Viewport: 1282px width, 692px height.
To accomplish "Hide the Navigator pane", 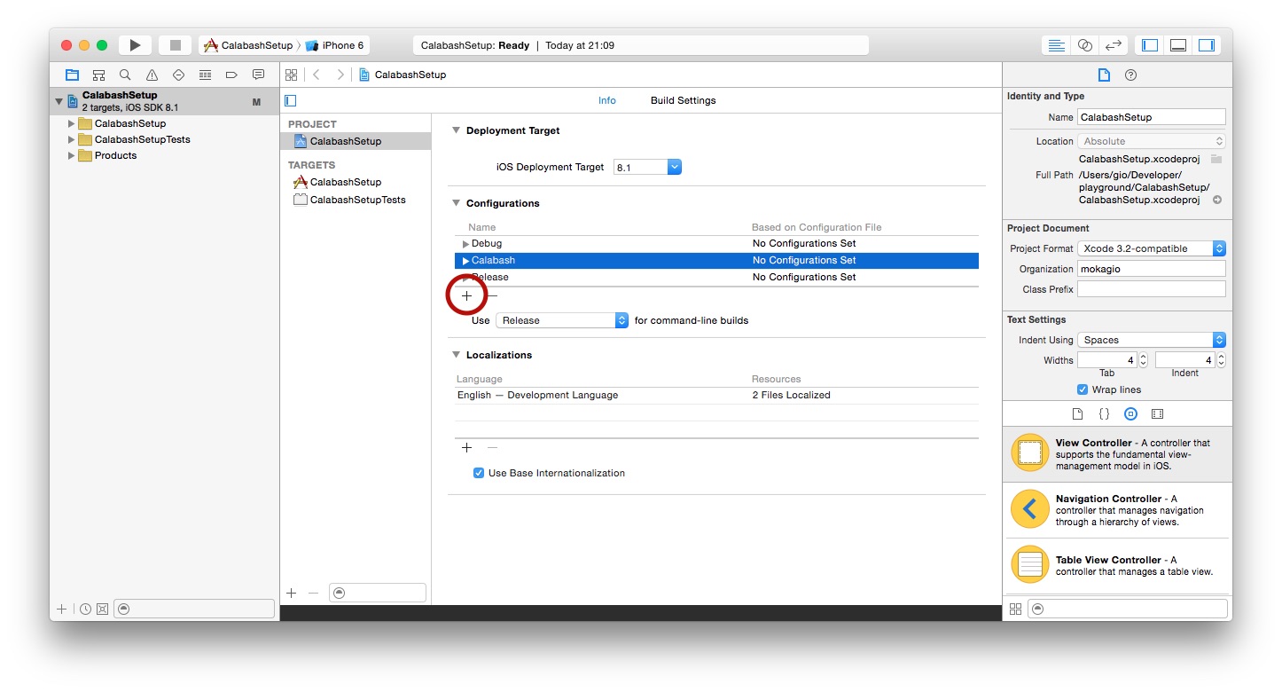I will coord(1150,45).
